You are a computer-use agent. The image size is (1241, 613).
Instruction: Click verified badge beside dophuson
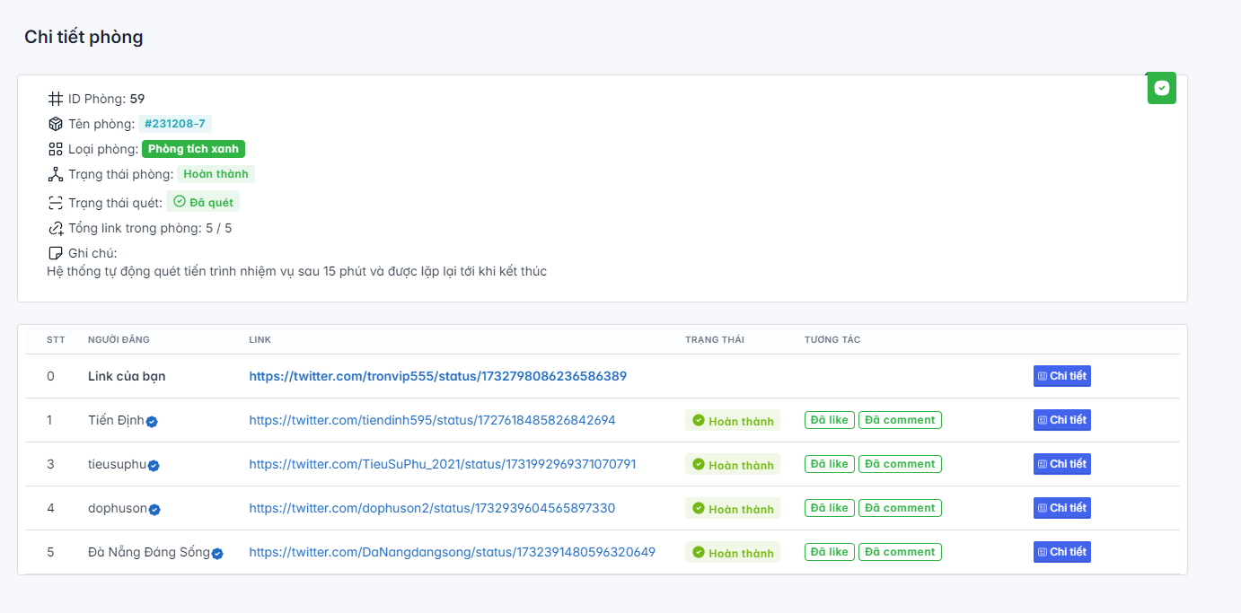click(x=154, y=509)
